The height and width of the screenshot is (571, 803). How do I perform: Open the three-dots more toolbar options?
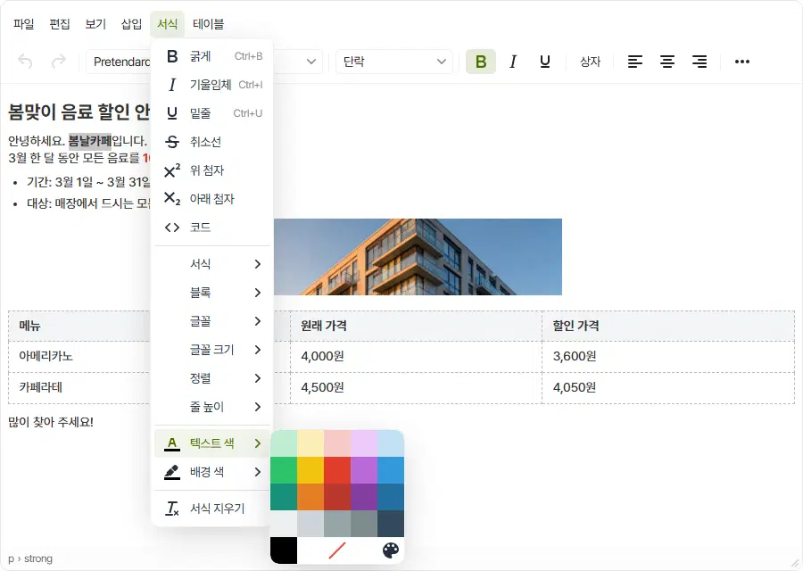pyautogui.click(x=742, y=62)
